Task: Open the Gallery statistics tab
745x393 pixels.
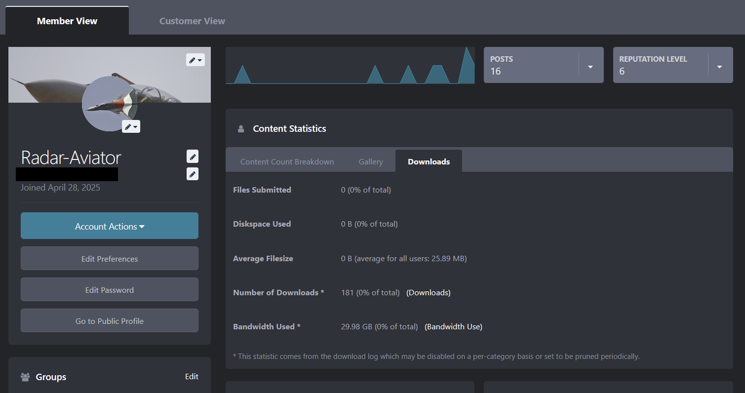Action: pos(371,161)
